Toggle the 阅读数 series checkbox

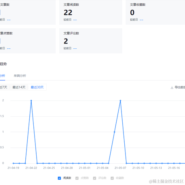60,178
